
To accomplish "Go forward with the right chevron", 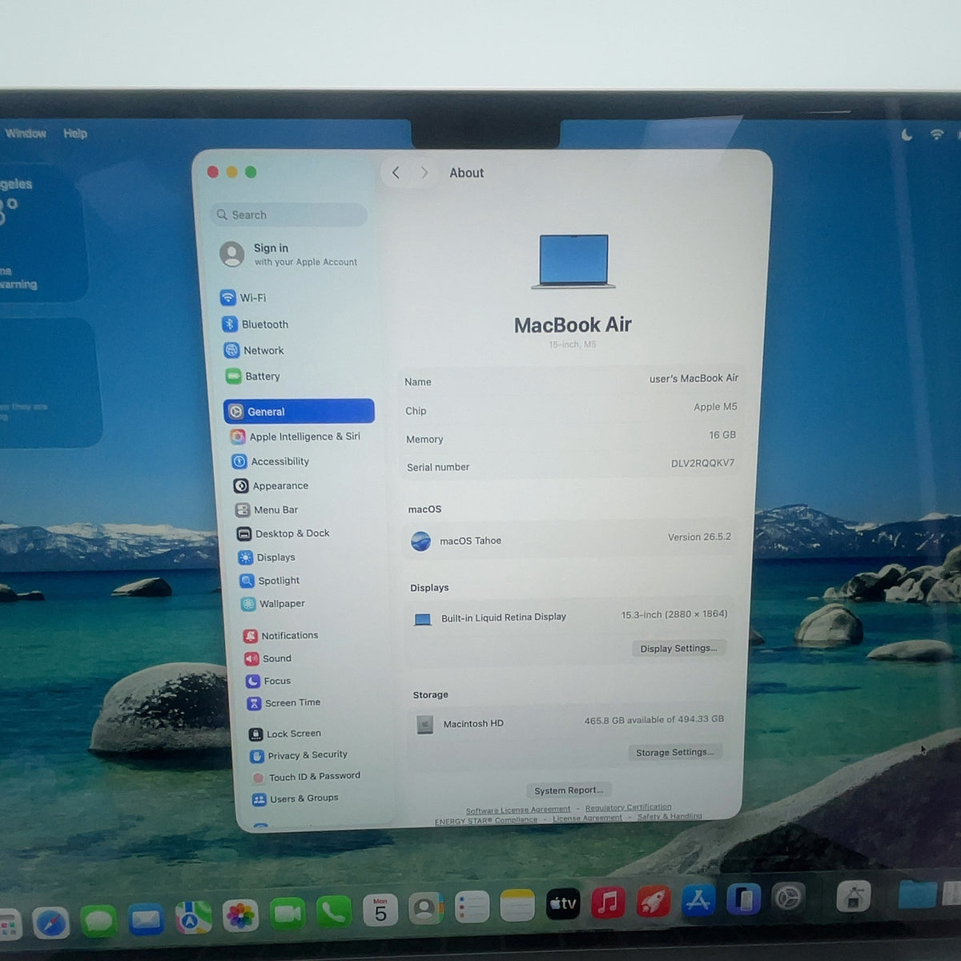I will point(424,172).
